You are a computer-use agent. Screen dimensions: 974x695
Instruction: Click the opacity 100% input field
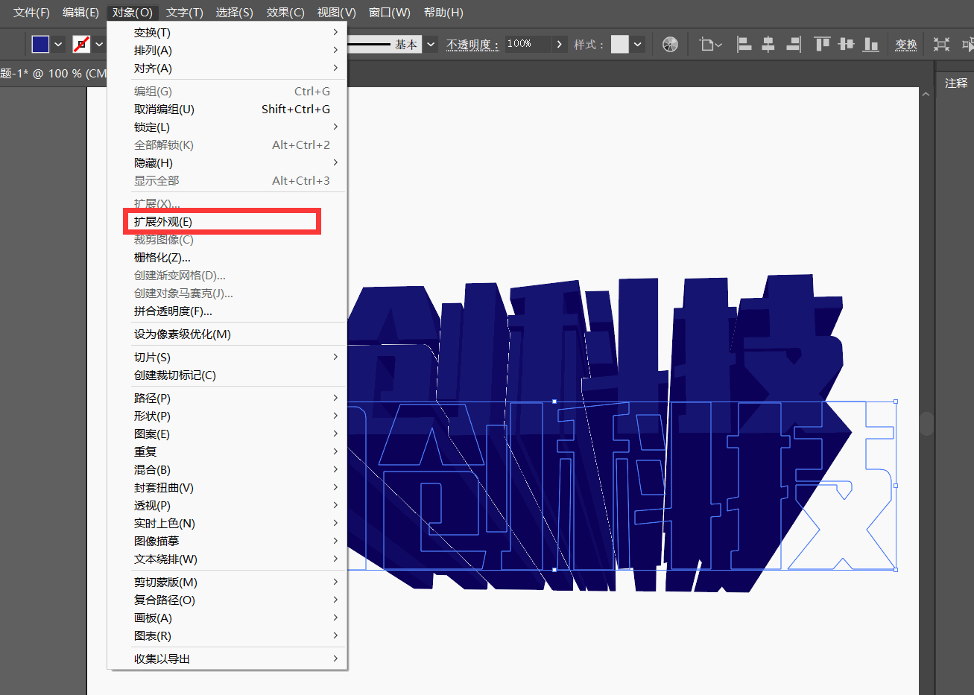pos(527,45)
